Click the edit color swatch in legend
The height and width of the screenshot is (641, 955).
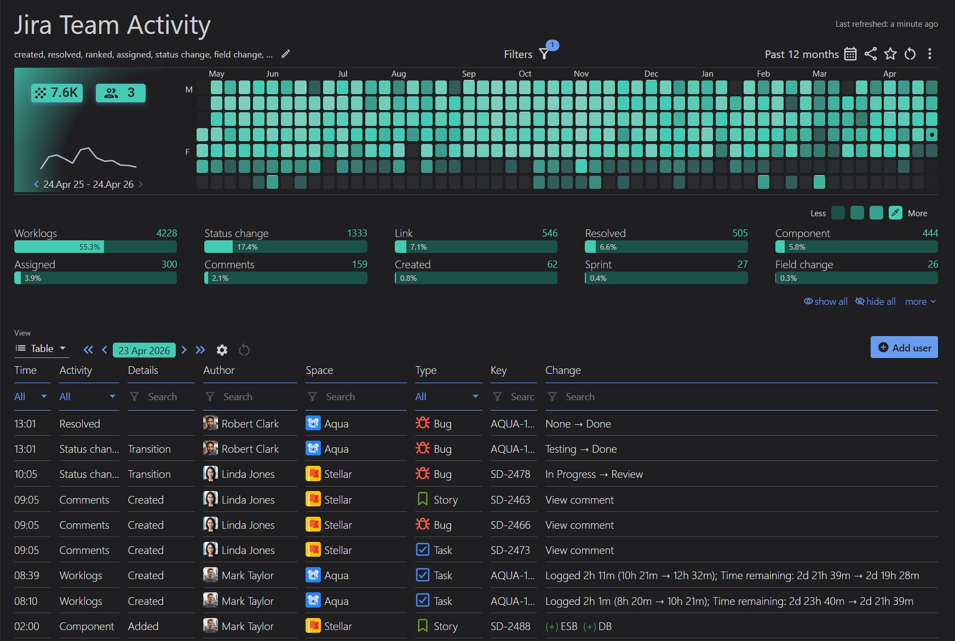[x=895, y=213]
